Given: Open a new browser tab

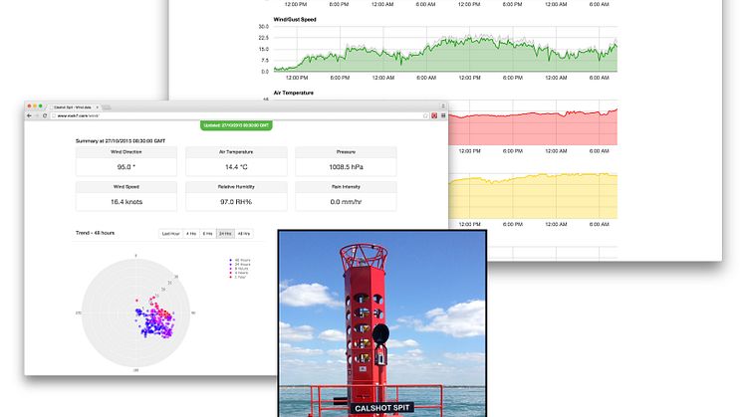Looking at the screenshot, I should [108, 107].
